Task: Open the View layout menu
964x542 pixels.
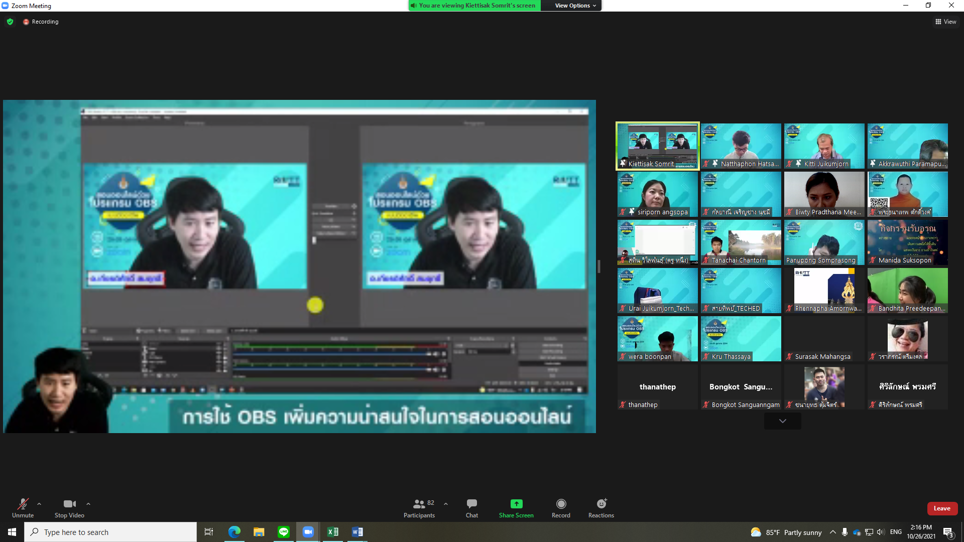Action: coord(945,22)
